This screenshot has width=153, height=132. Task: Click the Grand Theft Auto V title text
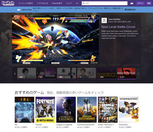[x=106, y=125]
